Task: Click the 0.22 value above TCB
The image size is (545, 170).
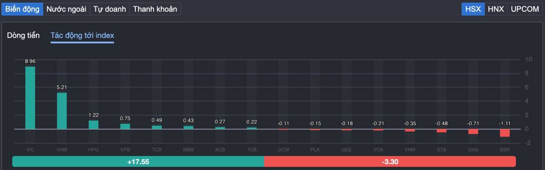Action: pyautogui.click(x=252, y=122)
